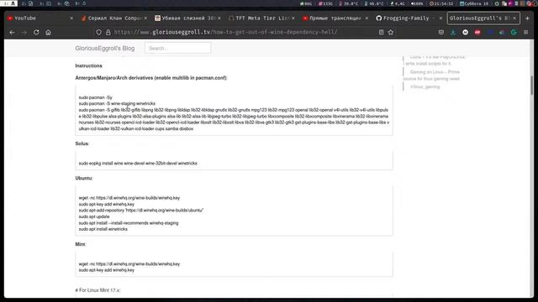Click the 'Instructions' heading text

pyautogui.click(x=88, y=65)
